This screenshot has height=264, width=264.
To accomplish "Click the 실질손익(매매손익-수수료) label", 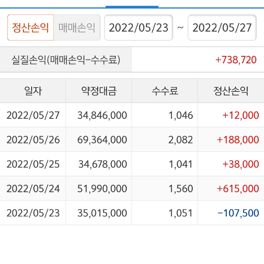I will point(66,60).
